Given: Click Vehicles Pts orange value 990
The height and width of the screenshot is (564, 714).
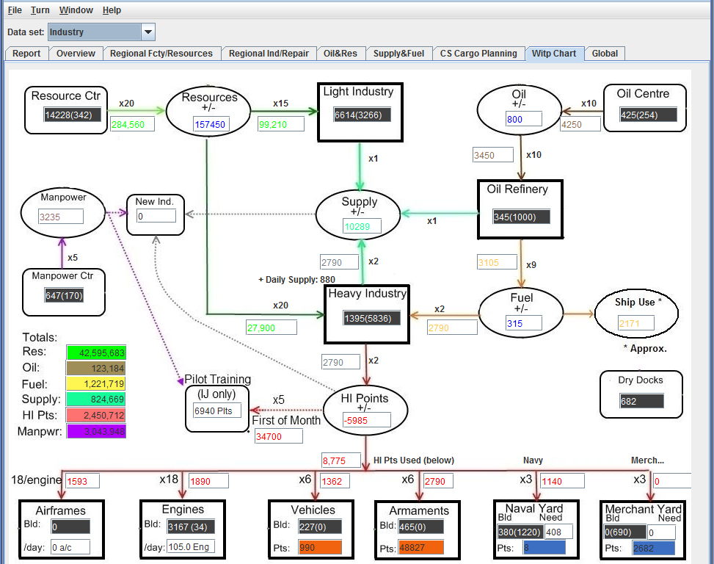Looking at the screenshot, I should pos(320,547).
